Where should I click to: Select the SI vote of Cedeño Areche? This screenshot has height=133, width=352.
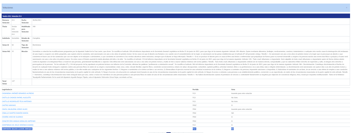point(232,117)
